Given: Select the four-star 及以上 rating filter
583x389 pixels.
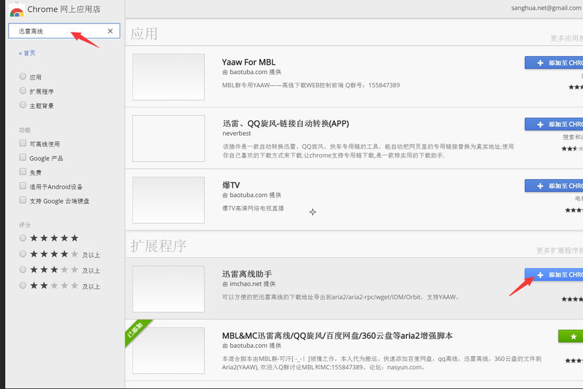Looking at the screenshot, I should tap(22, 254).
